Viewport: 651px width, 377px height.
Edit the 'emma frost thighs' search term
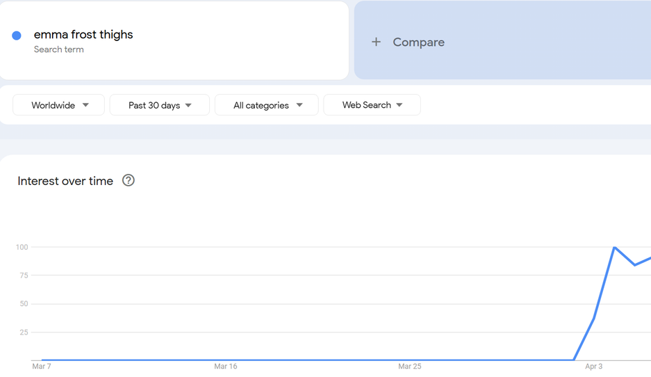83,34
